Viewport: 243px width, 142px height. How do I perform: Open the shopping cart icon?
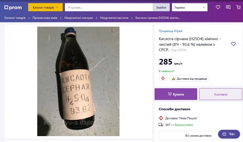pyautogui.click(x=238, y=7)
